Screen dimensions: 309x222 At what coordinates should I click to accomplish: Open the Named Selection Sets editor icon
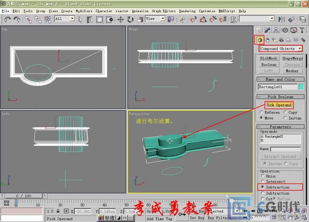coord(234,19)
